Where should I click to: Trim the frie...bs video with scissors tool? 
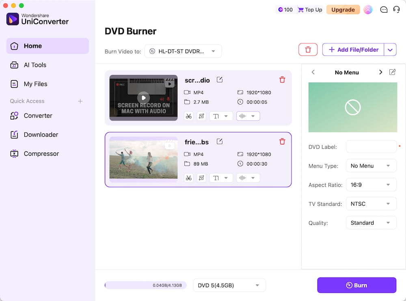tap(188, 178)
